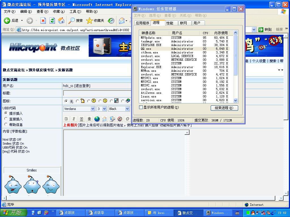This screenshot has width=290, height=217.
Task: Select the picture icon radio button
Action: click(x=111, y=101)
